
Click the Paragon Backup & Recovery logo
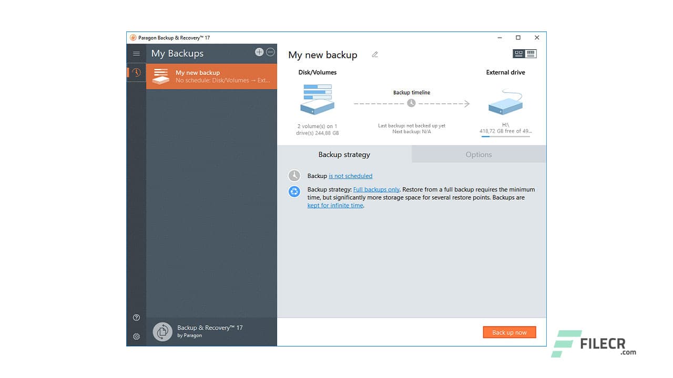coord(162,331)
